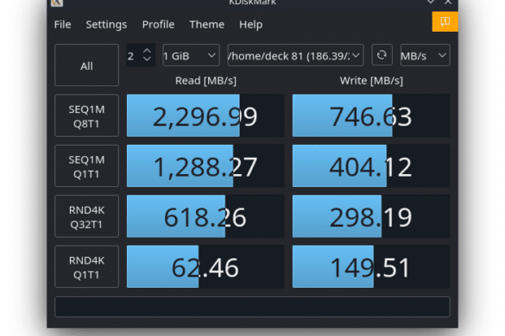Click the 746.63 write result
This screenshot has height=336, width=505.
pyautogui.click(x=371, y=115)
